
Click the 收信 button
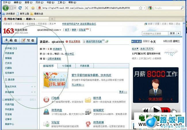click(x=11, y=41)
